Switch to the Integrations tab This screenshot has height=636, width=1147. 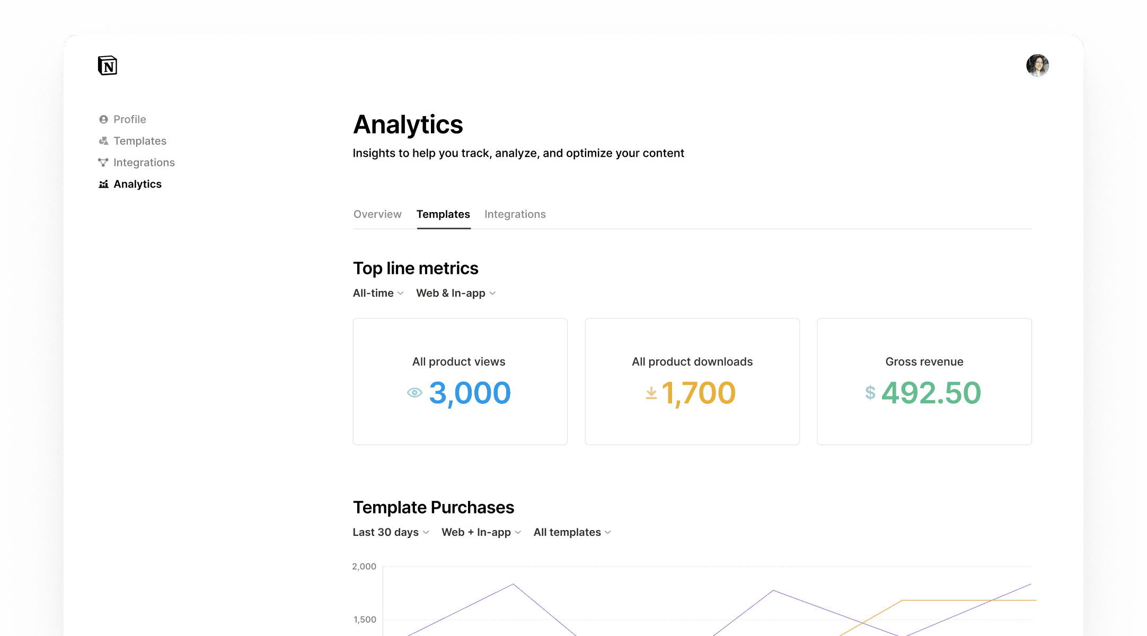pyautogui.click(x=515, y=214)
